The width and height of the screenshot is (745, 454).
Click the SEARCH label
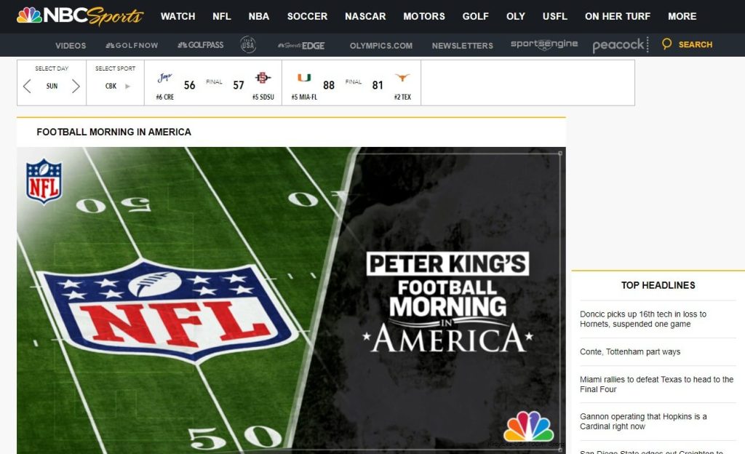(x=695, y=44)
